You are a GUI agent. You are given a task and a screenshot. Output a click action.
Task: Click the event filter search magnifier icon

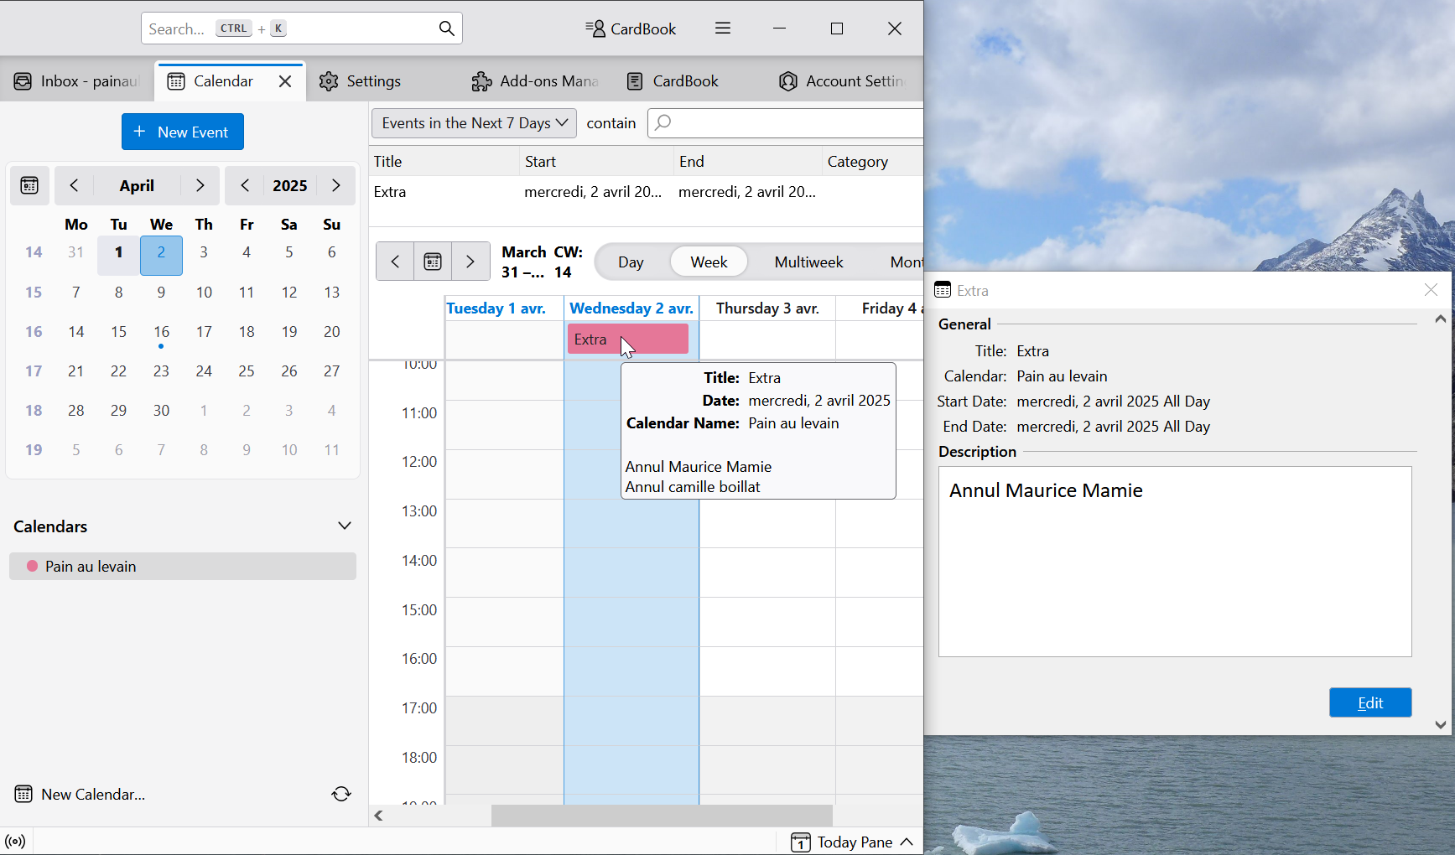click(663, 123)
